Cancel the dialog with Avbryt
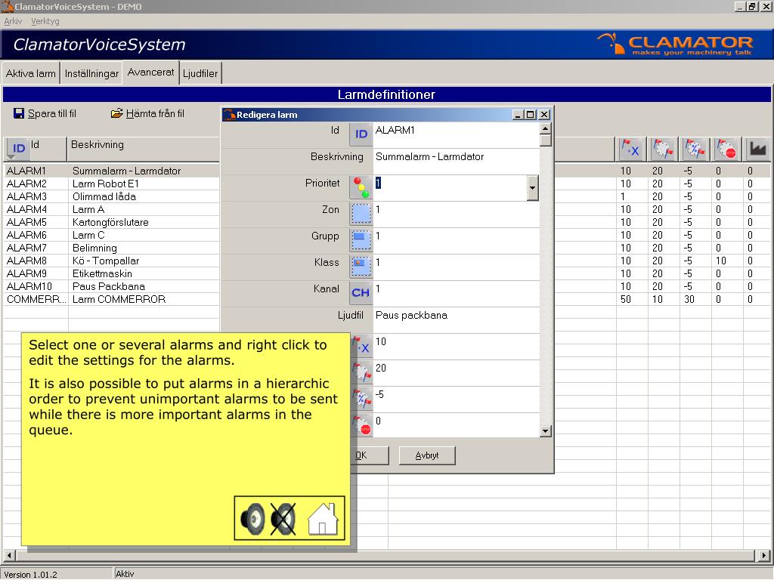Screen dimensions: 774x580 [x=427, y=455]
